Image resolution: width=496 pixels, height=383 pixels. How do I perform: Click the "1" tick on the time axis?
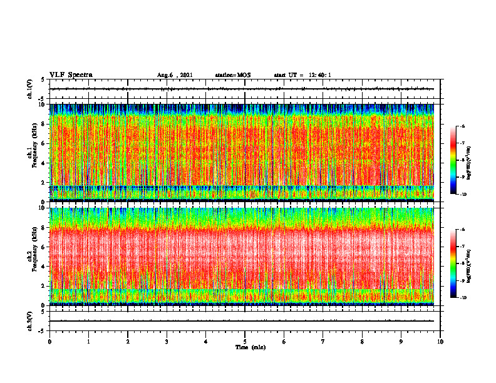coord(88,342)
